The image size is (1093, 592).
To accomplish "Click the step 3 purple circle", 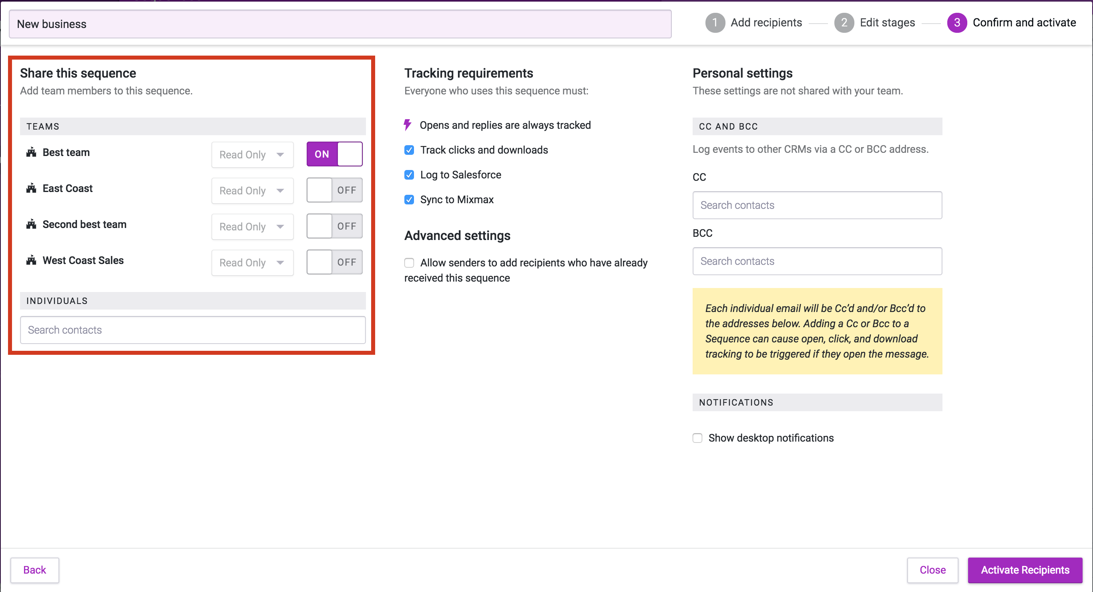I will 957,22.
